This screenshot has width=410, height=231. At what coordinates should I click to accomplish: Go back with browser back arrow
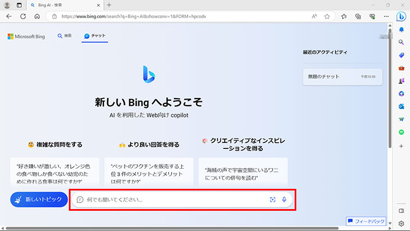[x=9, y=16]
